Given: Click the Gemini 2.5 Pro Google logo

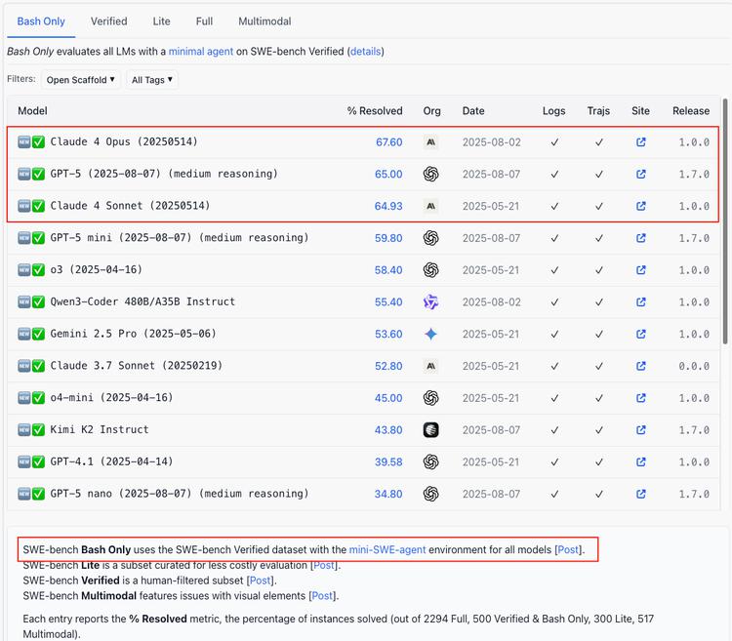Looking at the screenshot, I should pyautogui.click(x=431, y=334).
